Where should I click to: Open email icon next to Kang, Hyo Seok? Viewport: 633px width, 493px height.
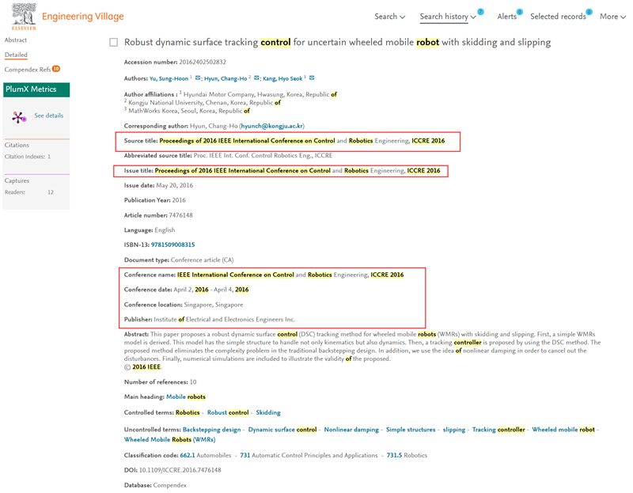point(312,78)
